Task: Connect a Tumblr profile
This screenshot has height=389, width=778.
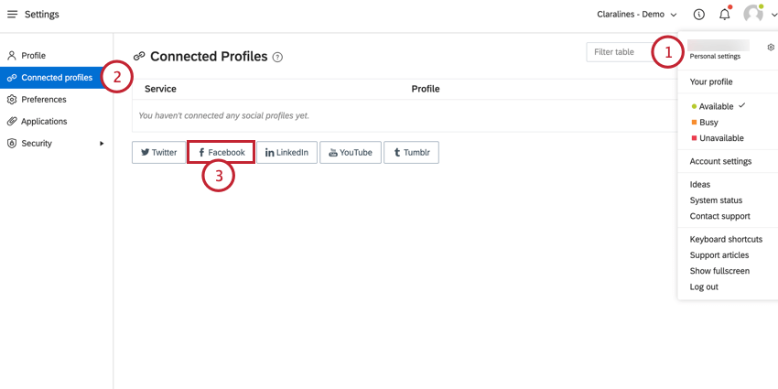Action: tap(411, 152)
